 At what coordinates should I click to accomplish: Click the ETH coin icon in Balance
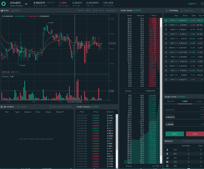(x=167, y=150)
